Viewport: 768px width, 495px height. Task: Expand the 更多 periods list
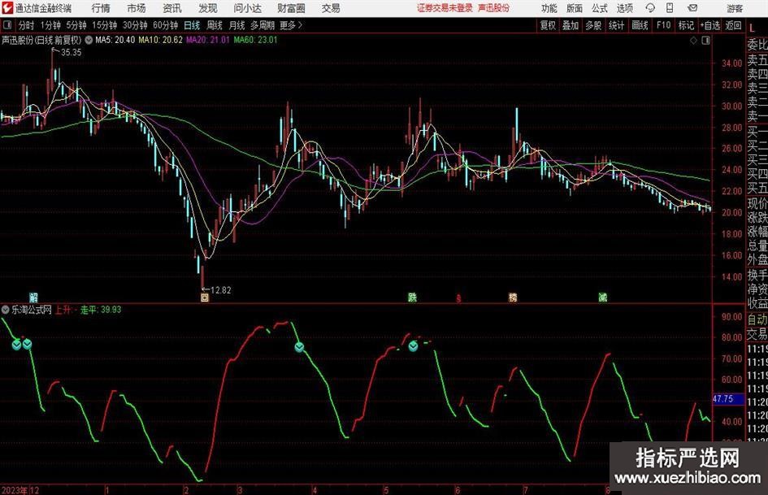(x=288, y=25)
